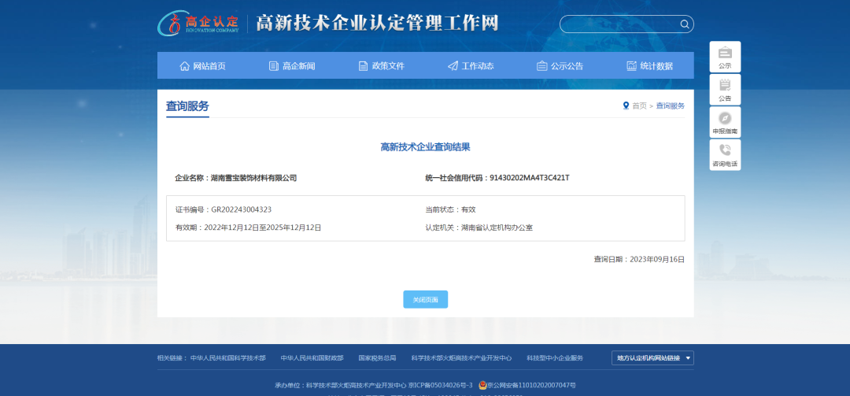Select the 工作动态 navigation item
The width and height of the screenshot is (850, 396).
pyautogui.click(x=471, y=66)
